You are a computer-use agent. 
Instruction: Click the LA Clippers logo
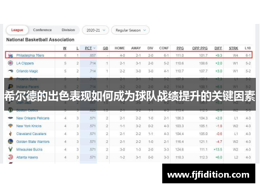[x=10, y=63]
